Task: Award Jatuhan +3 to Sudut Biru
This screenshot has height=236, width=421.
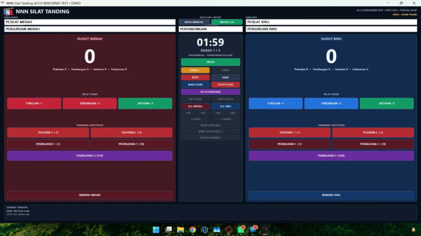Action: point(387,103)
